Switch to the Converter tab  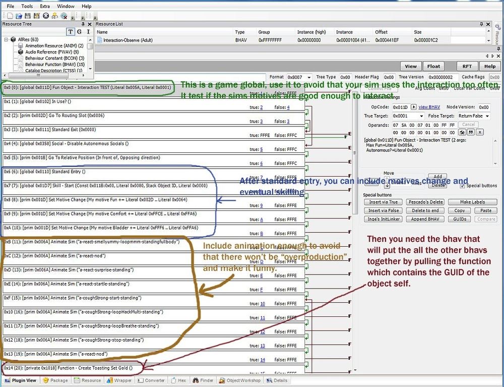[x=151, y=380]
